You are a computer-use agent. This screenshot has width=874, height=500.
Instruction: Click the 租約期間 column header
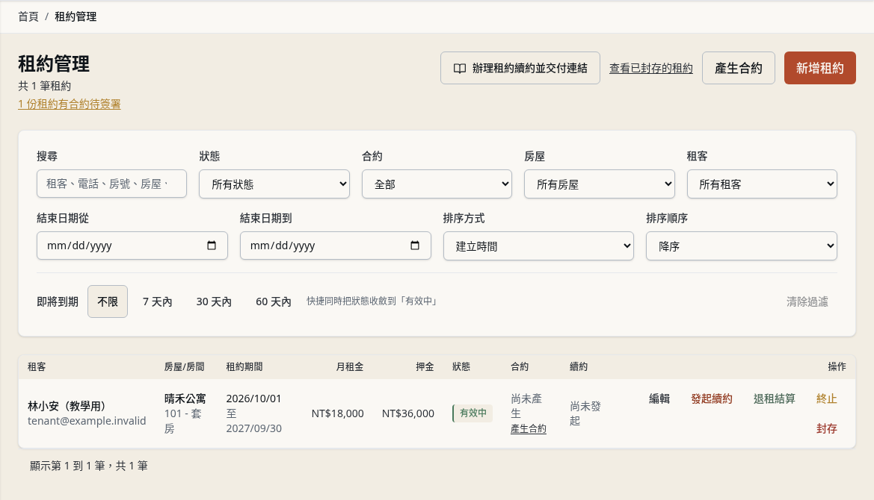244,367
